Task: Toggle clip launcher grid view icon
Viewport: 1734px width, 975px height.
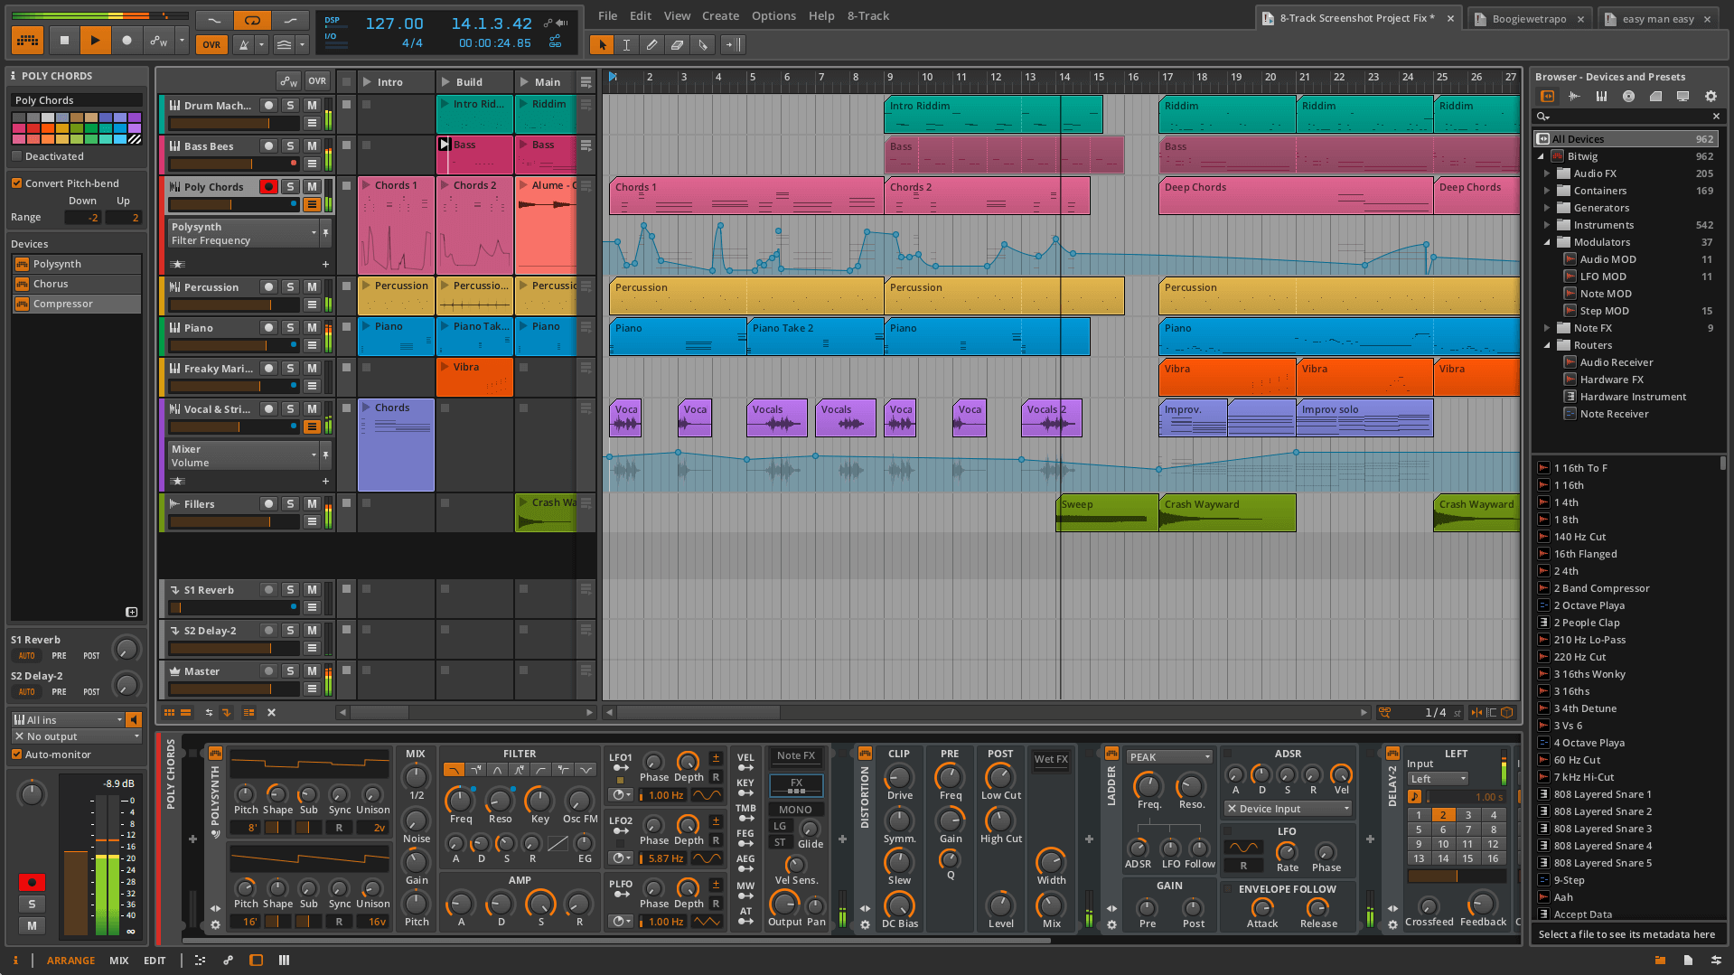Action: [169, 713]
